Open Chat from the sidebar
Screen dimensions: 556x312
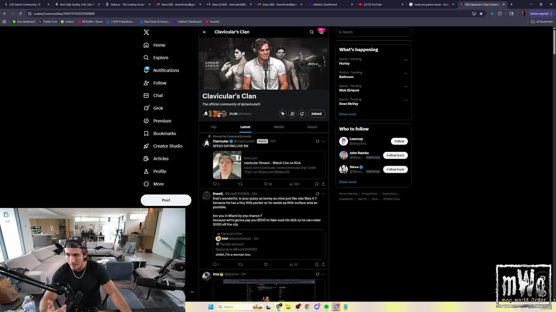pos(153,95)
